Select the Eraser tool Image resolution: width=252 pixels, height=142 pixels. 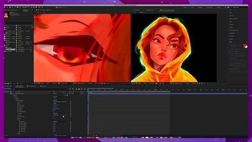(36, 7)
